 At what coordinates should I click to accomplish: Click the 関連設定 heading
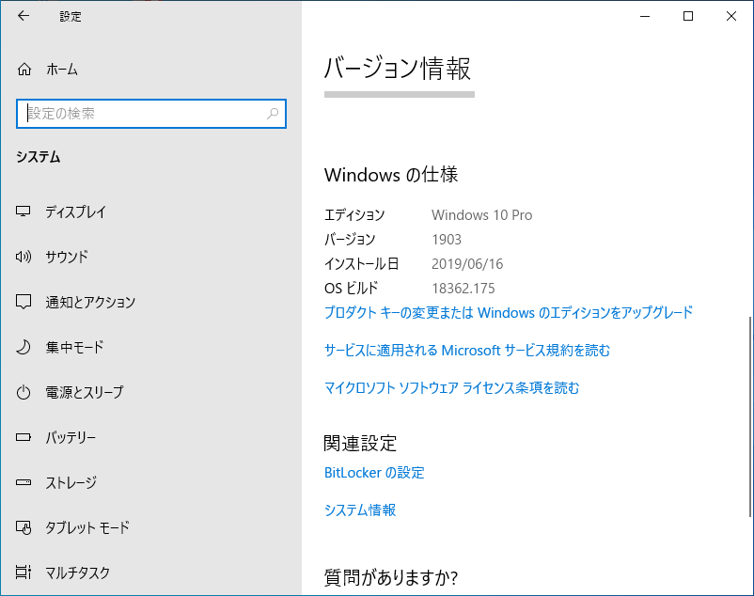tap(360, 443)
